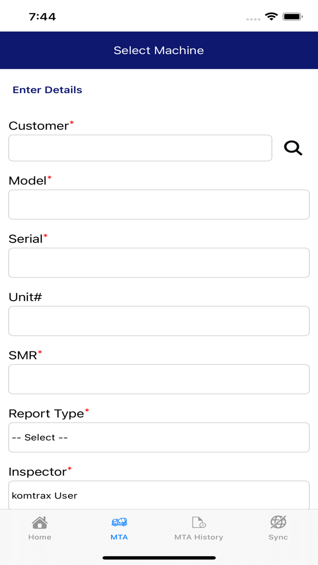Click the Serial input field
The width and height of the screenshot is (318, 565).
coord(159,263)
